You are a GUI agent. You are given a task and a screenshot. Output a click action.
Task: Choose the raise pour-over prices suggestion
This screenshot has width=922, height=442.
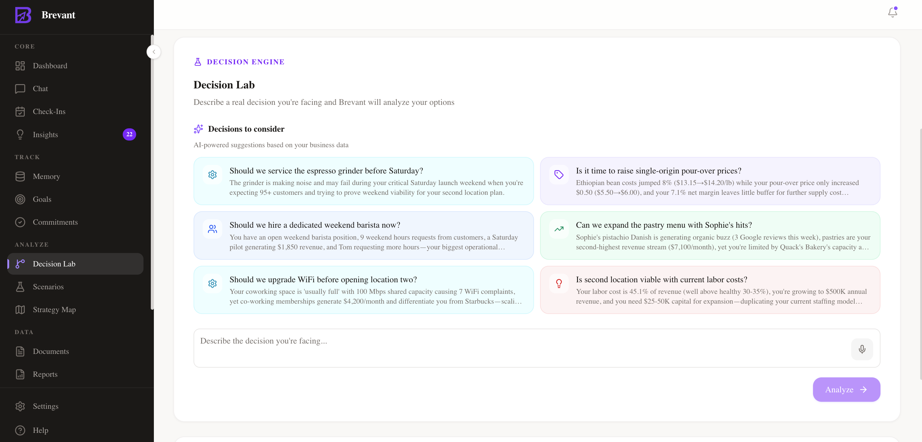tap(710, 181)
